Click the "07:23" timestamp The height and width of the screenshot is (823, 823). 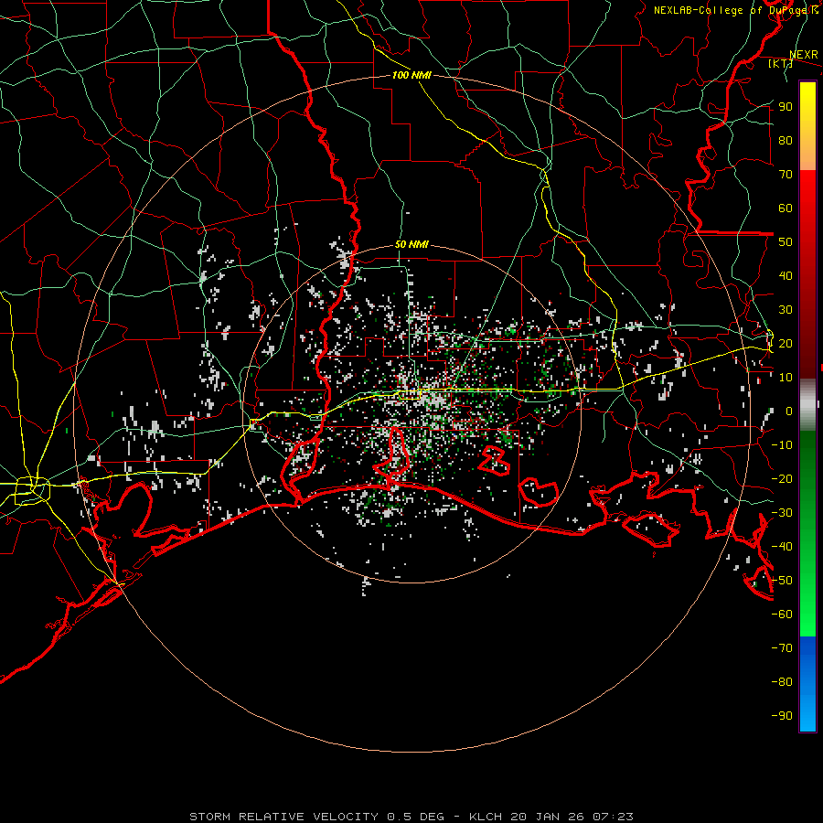pos(613,817)
